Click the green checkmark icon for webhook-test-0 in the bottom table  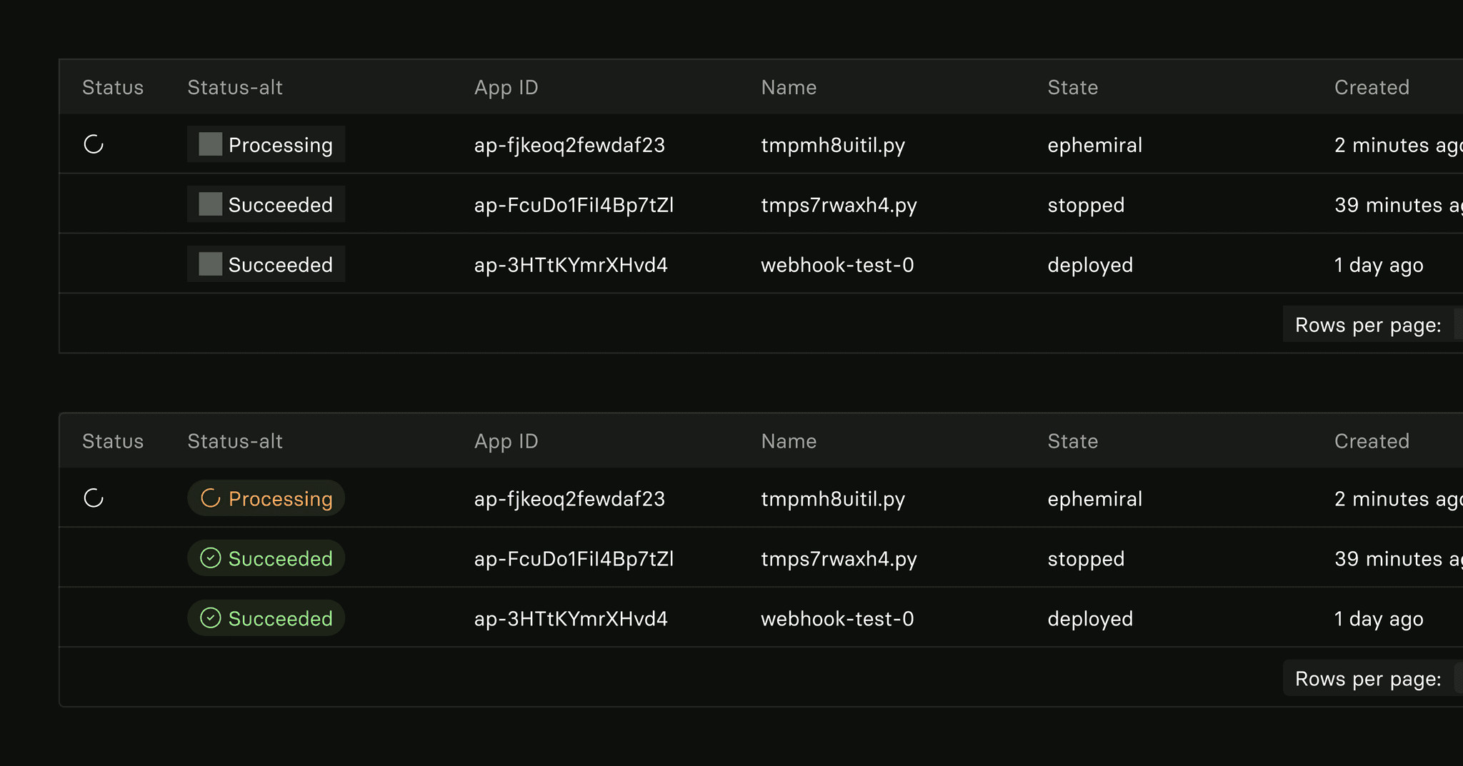pos(210,618)
